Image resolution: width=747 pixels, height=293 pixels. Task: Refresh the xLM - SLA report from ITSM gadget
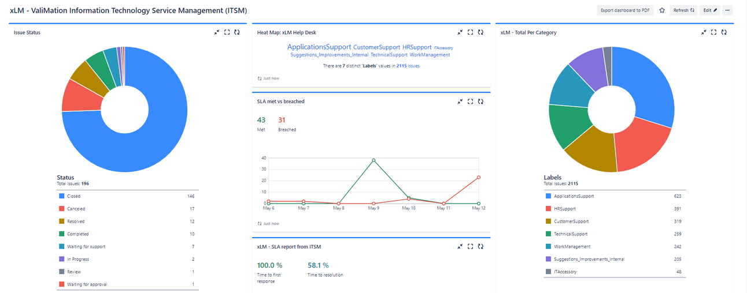(481, 246)
